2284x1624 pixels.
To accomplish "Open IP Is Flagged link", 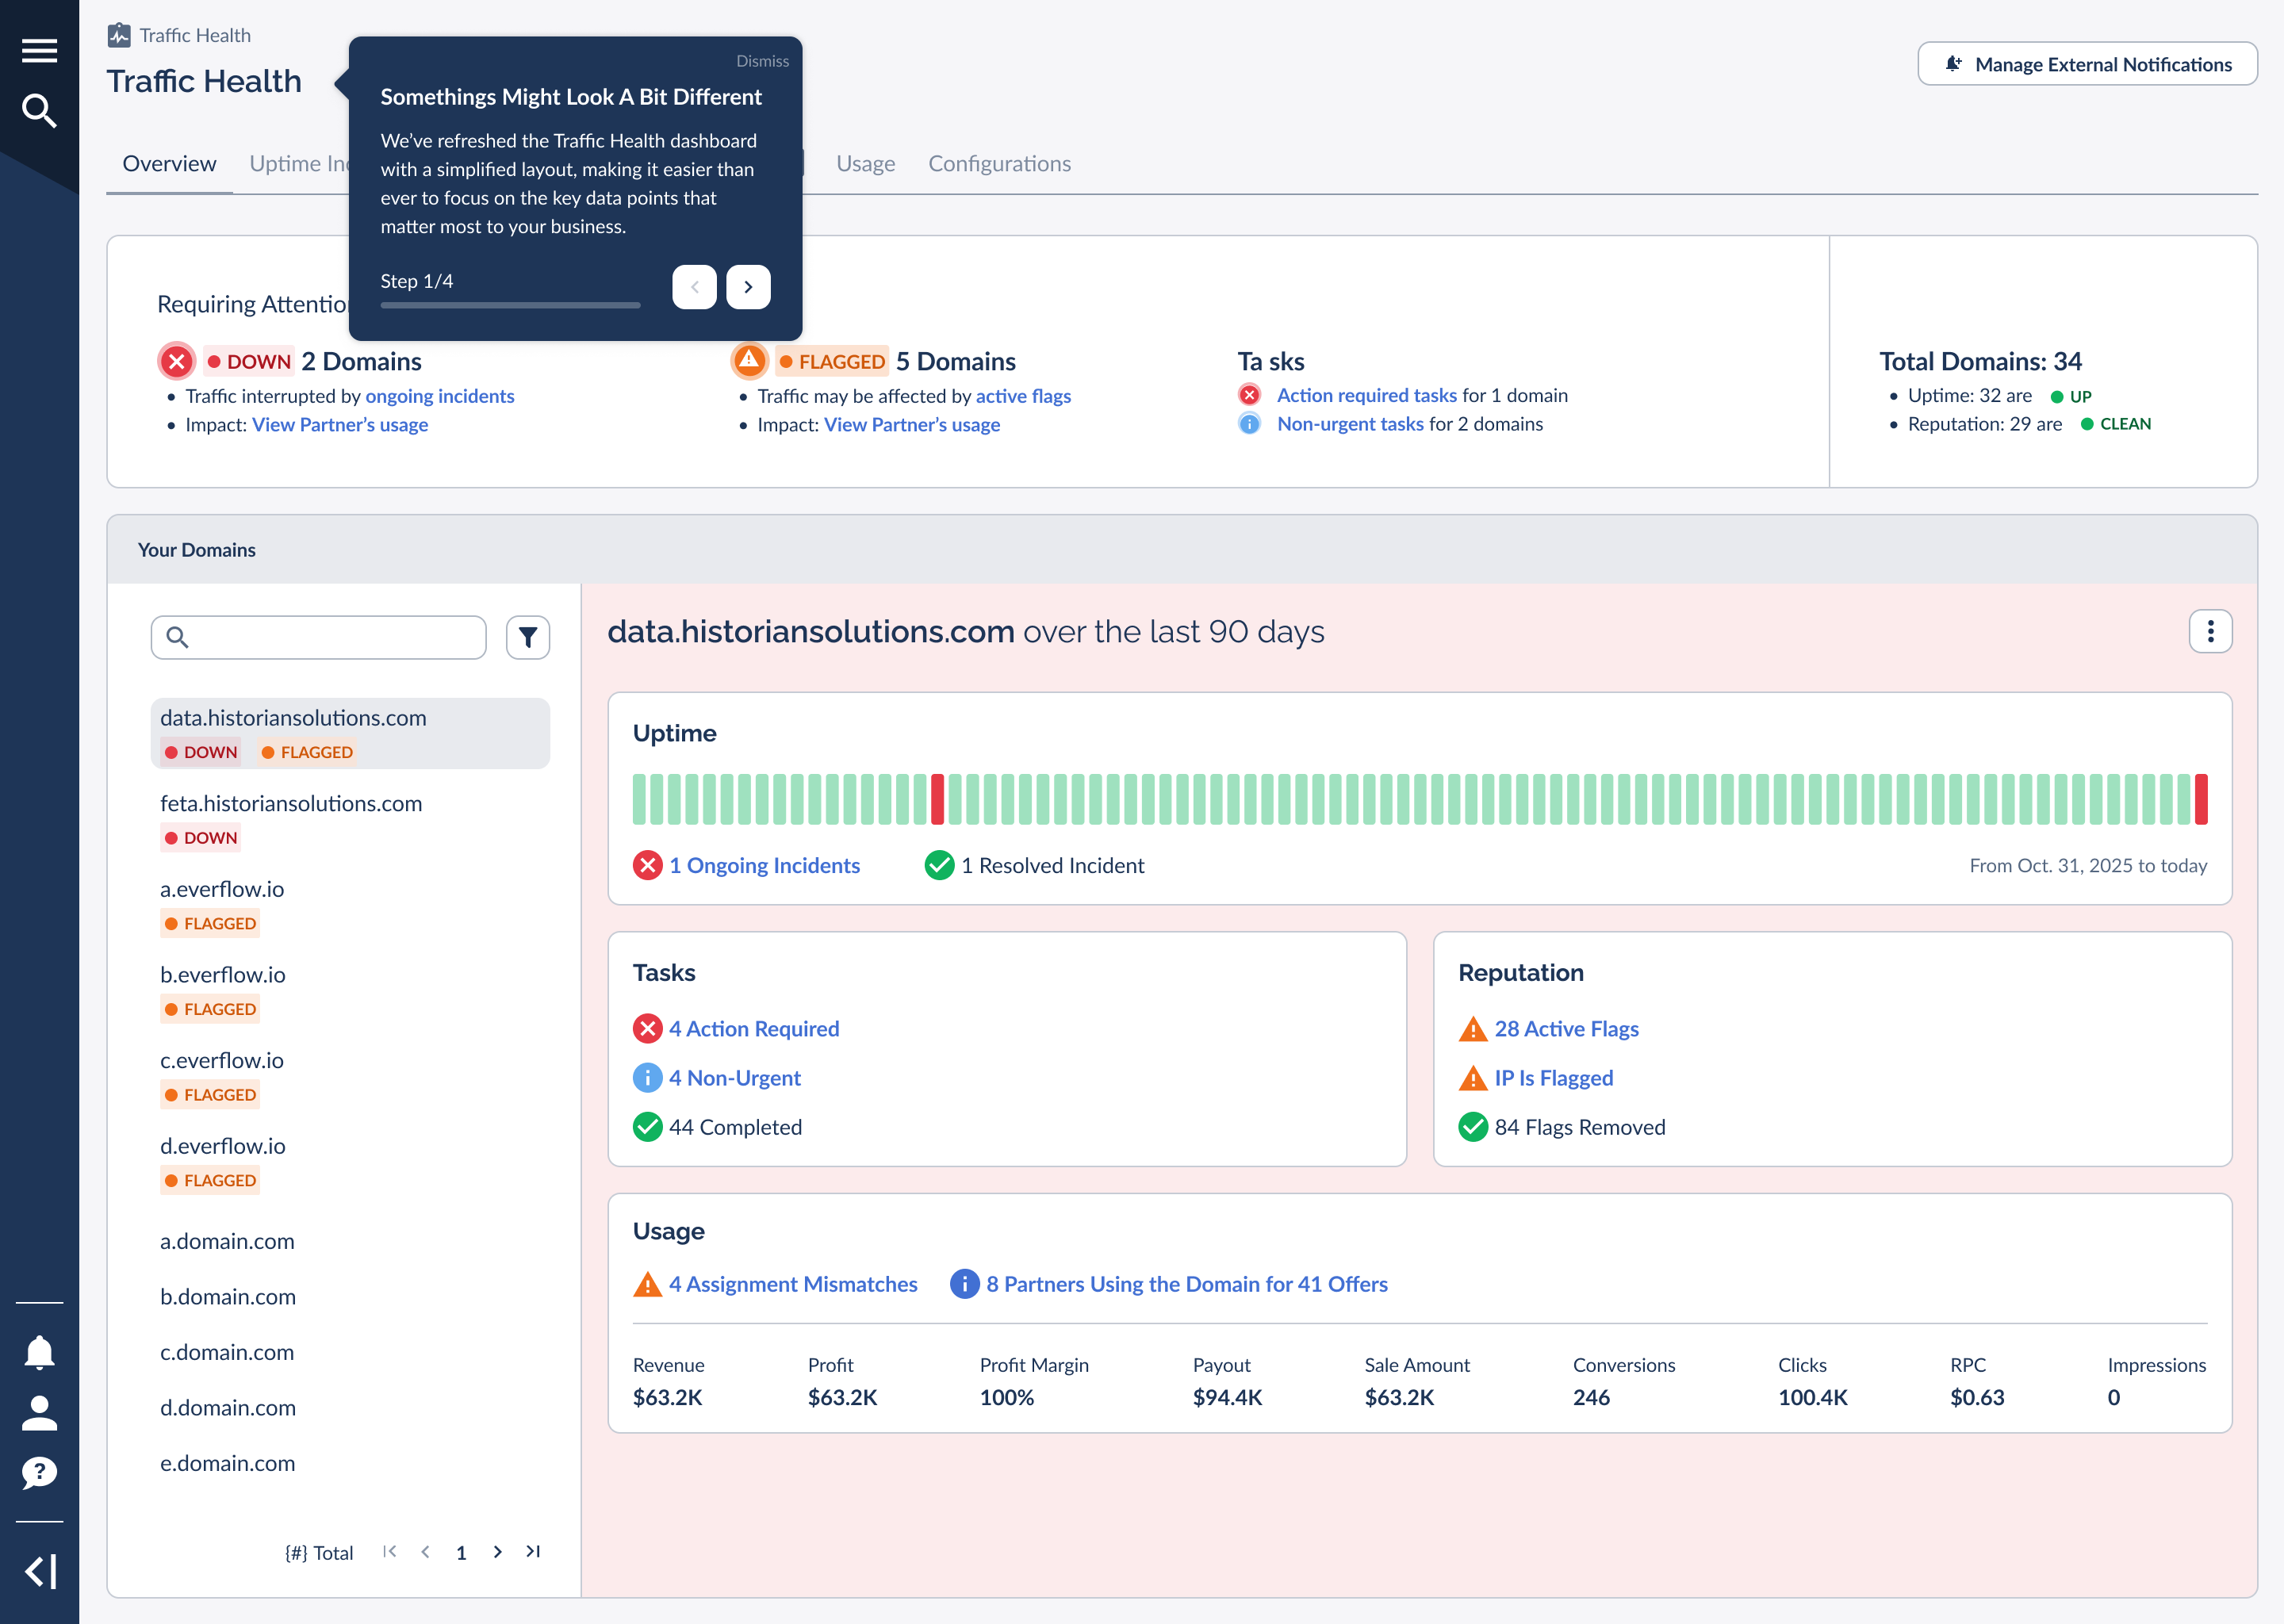I will (1554, 1077).
